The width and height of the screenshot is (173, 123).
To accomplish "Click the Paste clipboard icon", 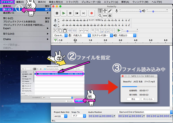I will [65, 30].
